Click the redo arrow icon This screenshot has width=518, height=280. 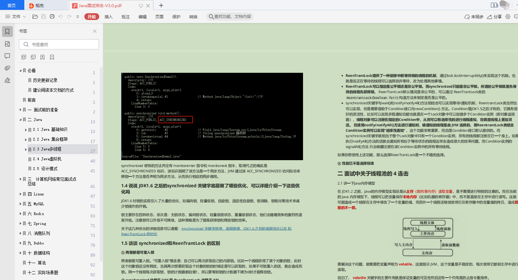click(69, 16)
